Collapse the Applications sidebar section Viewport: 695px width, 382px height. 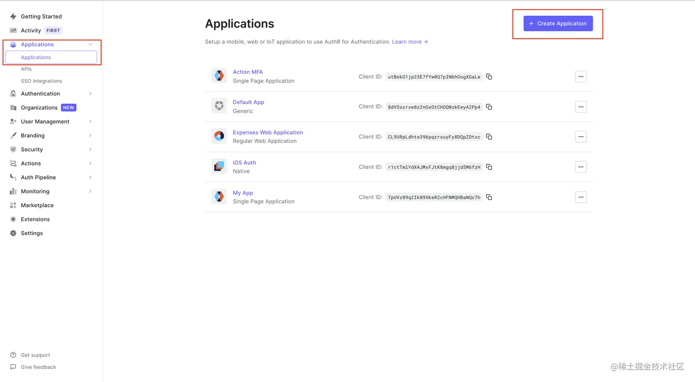tap(90, 44)
